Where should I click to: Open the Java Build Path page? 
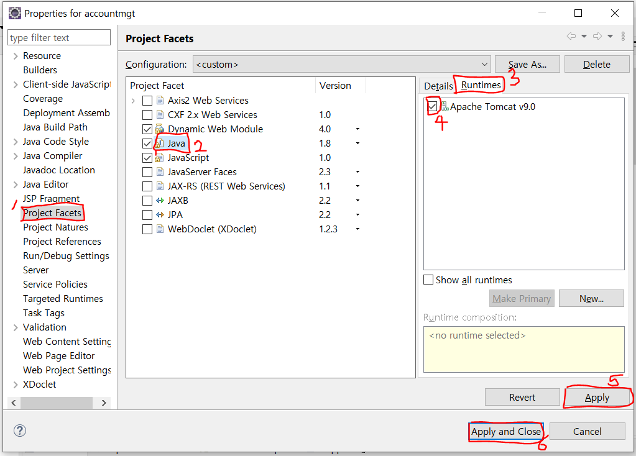(x=55, y=127)
